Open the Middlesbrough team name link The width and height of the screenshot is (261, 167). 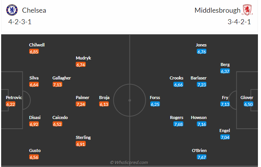[218, 10]
